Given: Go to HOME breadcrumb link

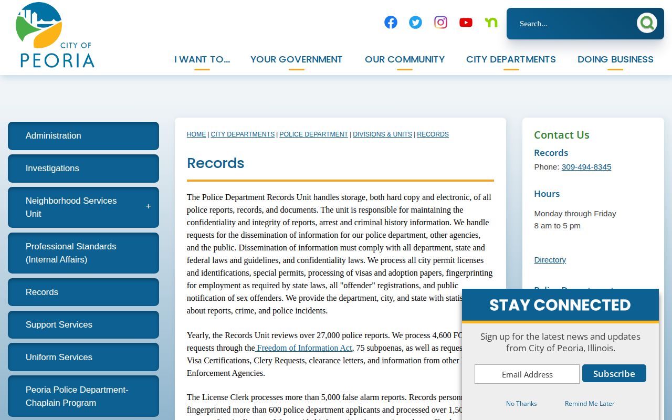Looking at the screenshot, I should tap(196, 134).
